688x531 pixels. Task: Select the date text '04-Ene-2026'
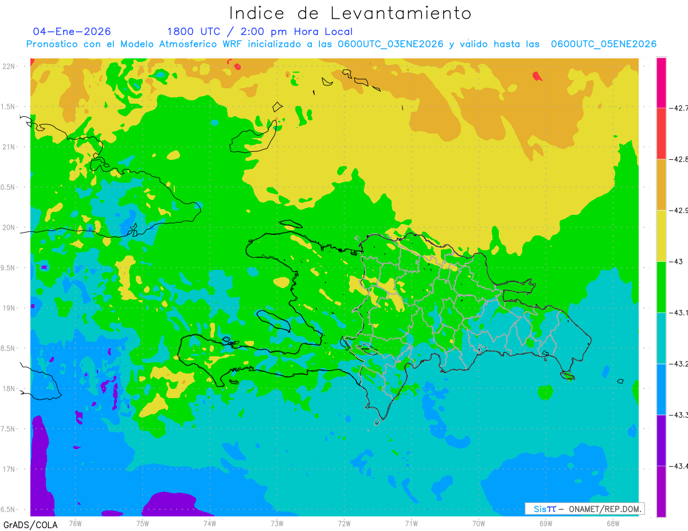72,32
